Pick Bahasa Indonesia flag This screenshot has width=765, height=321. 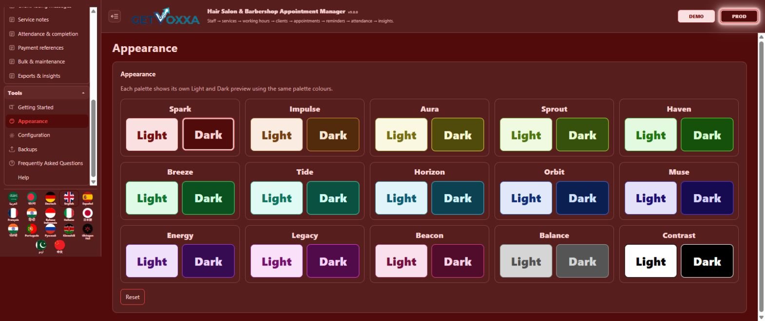coord(50,215)
